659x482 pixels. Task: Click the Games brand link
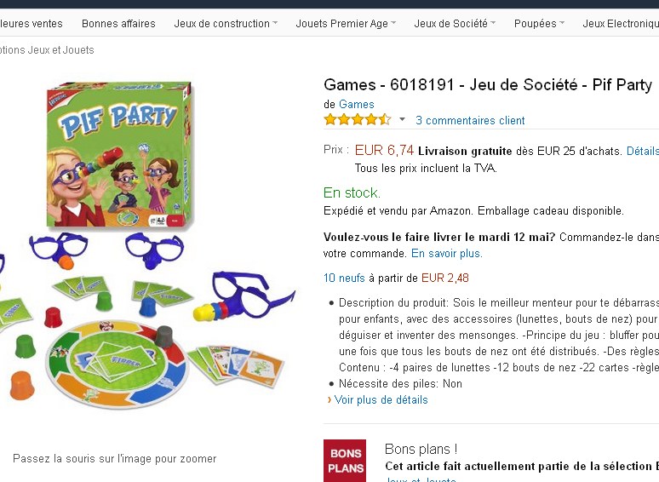pos(356,105)
